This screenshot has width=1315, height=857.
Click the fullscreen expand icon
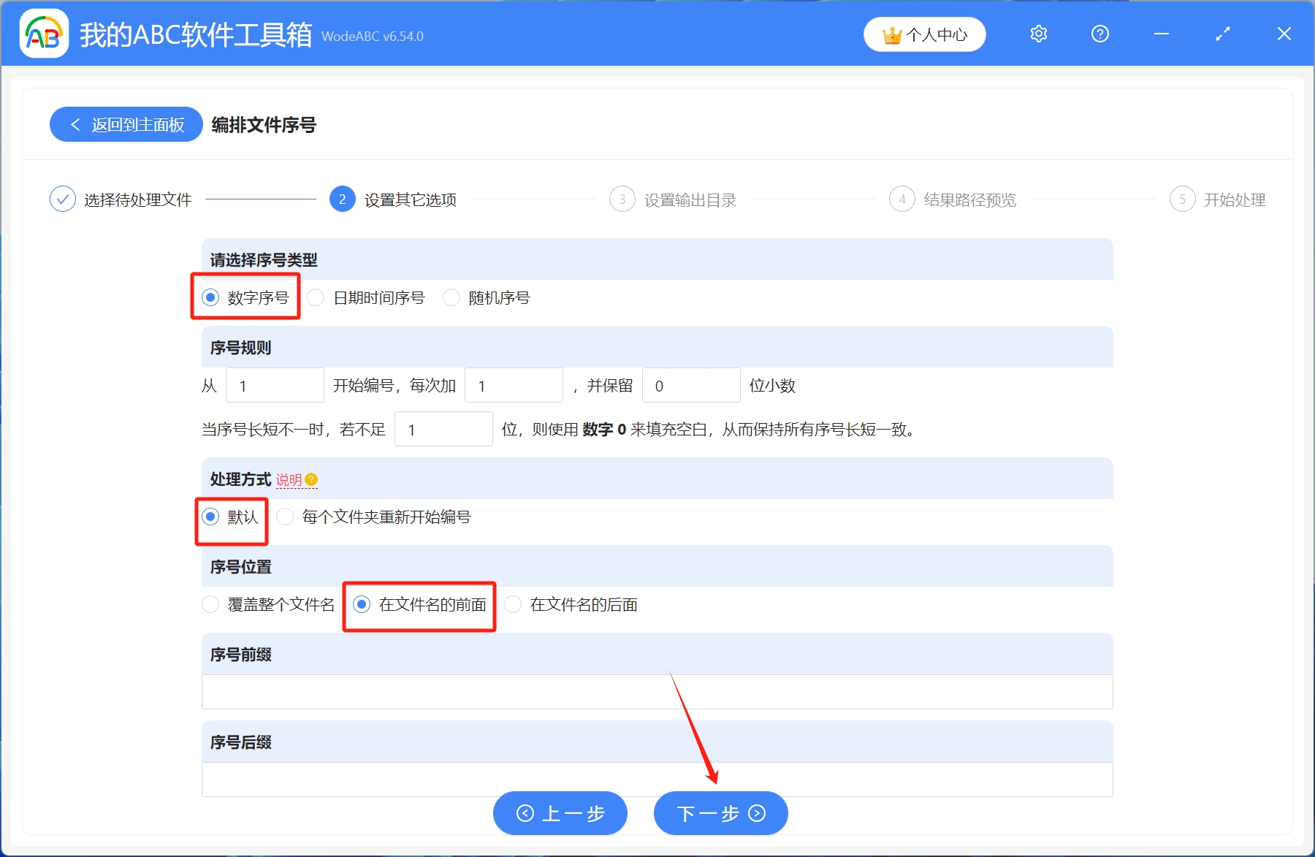click(1222, 34)
